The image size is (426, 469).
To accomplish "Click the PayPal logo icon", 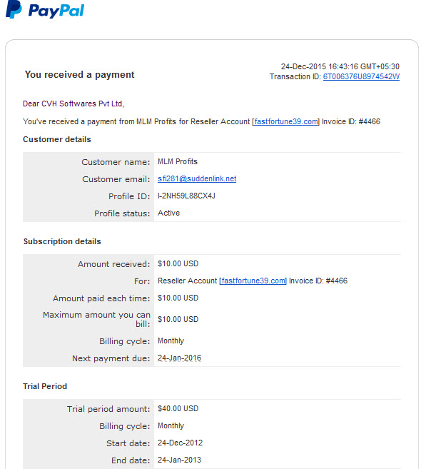I will coord(14,9).
